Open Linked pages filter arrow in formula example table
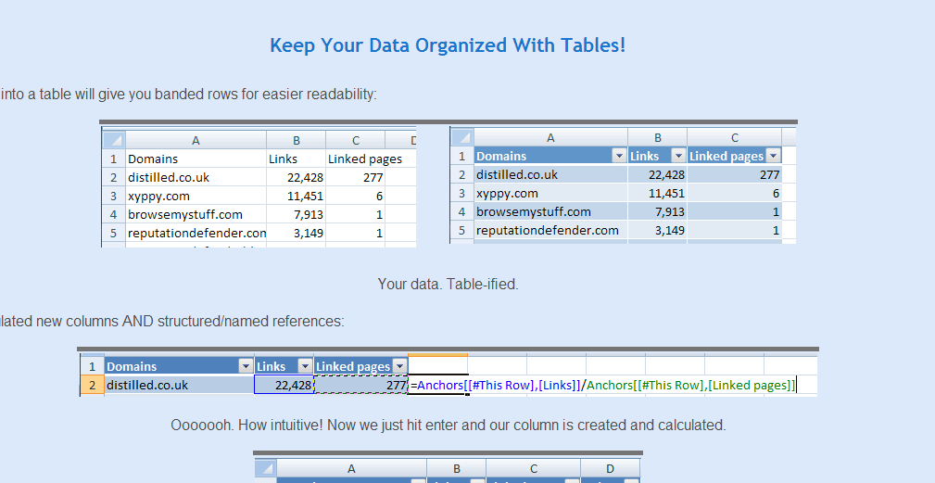The image size is (935, 483). coord(399,366)
